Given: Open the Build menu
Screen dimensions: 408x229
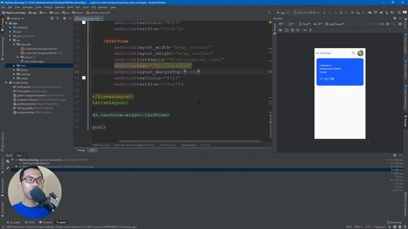Looking at the screenshot, I should click(70, 7).
